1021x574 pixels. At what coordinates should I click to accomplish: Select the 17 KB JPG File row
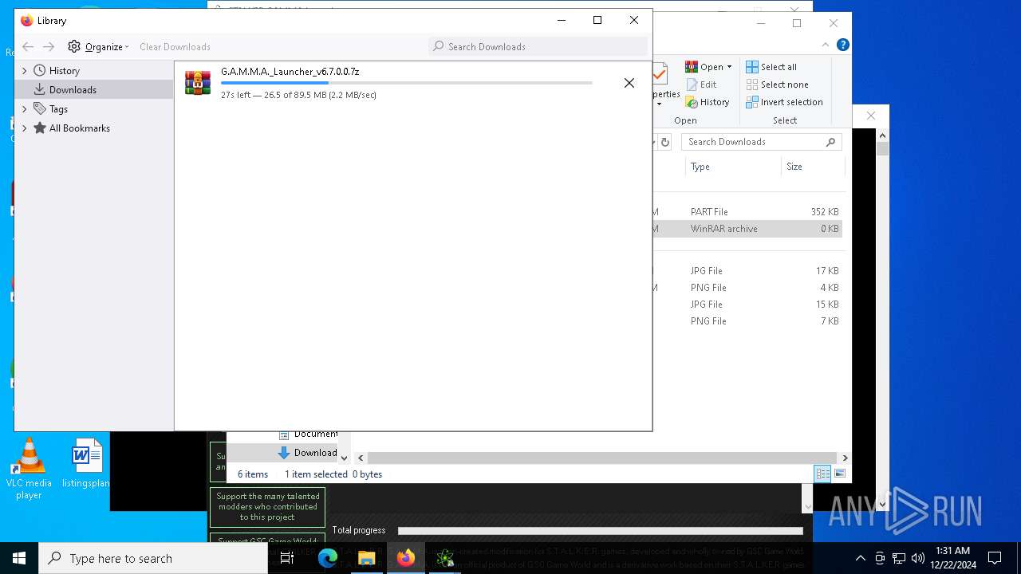click(747, 271)
